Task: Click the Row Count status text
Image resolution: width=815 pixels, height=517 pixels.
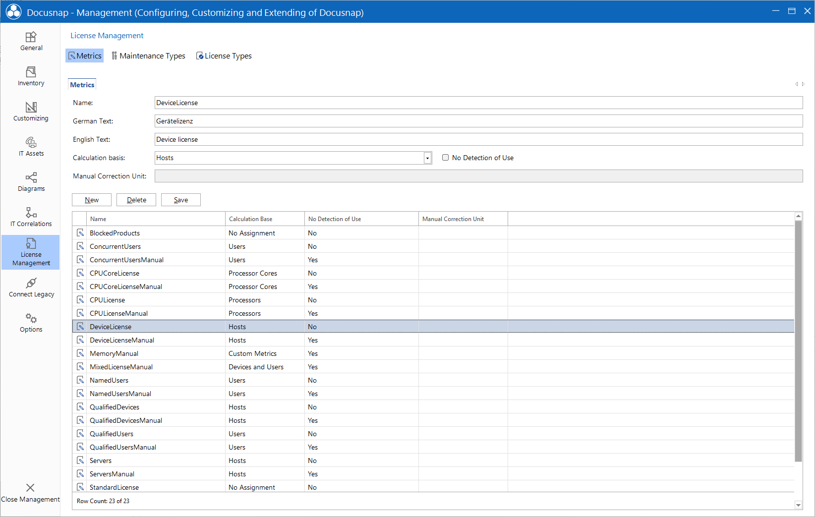Action: click(103, 501)
